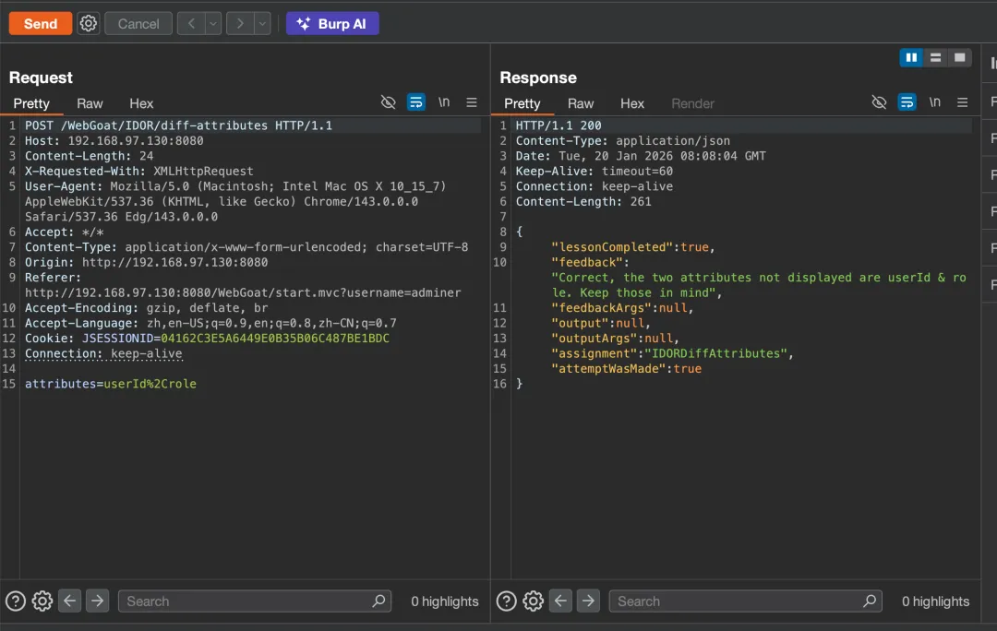Click the attributes=userId%2Crole body parameter

[111, 384]
